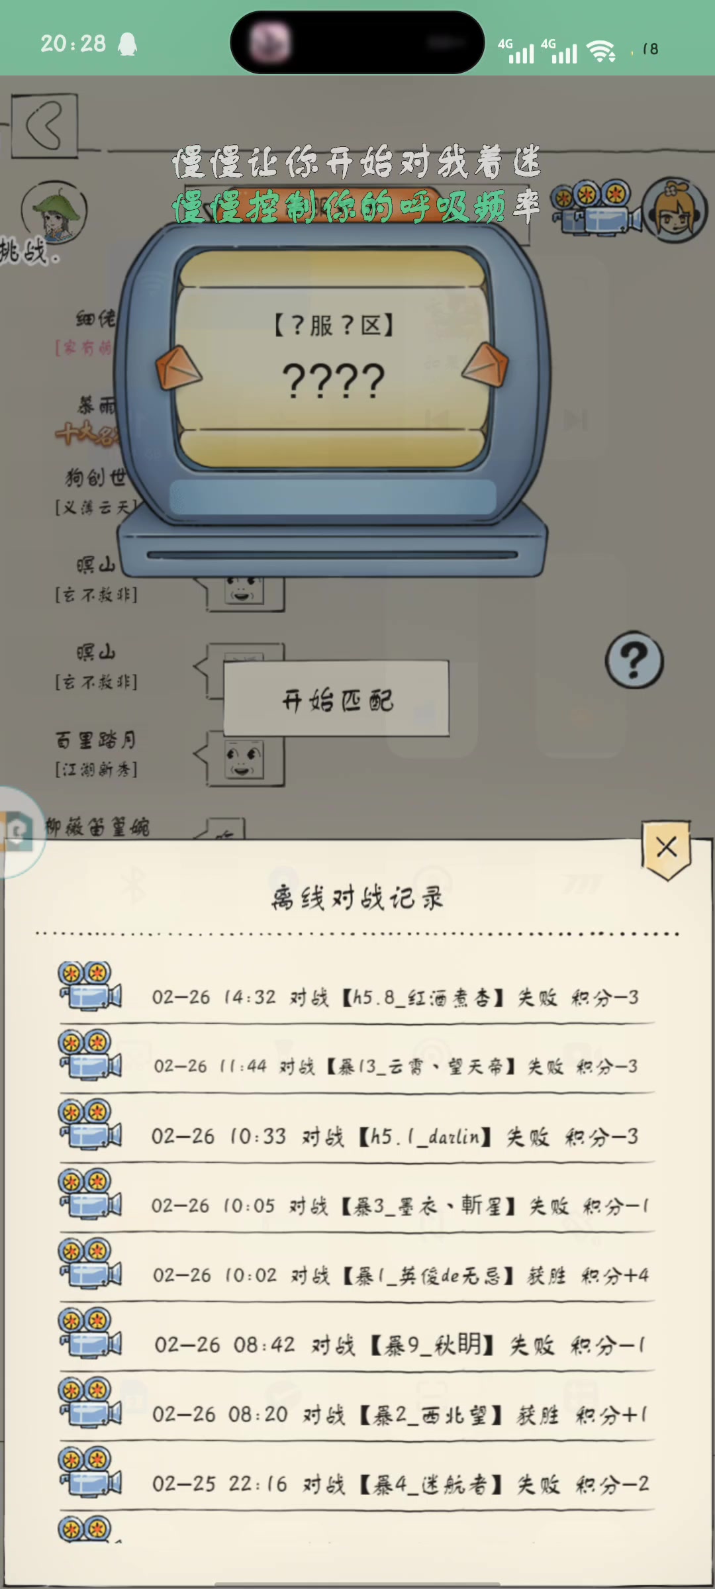Play replay for 暴13_云霄 battle record
Viewport: 715px width, 1589px height.
tap(90, 1054)
